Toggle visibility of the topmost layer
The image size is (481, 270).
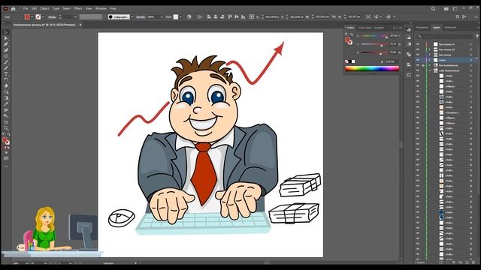point(418,44)
